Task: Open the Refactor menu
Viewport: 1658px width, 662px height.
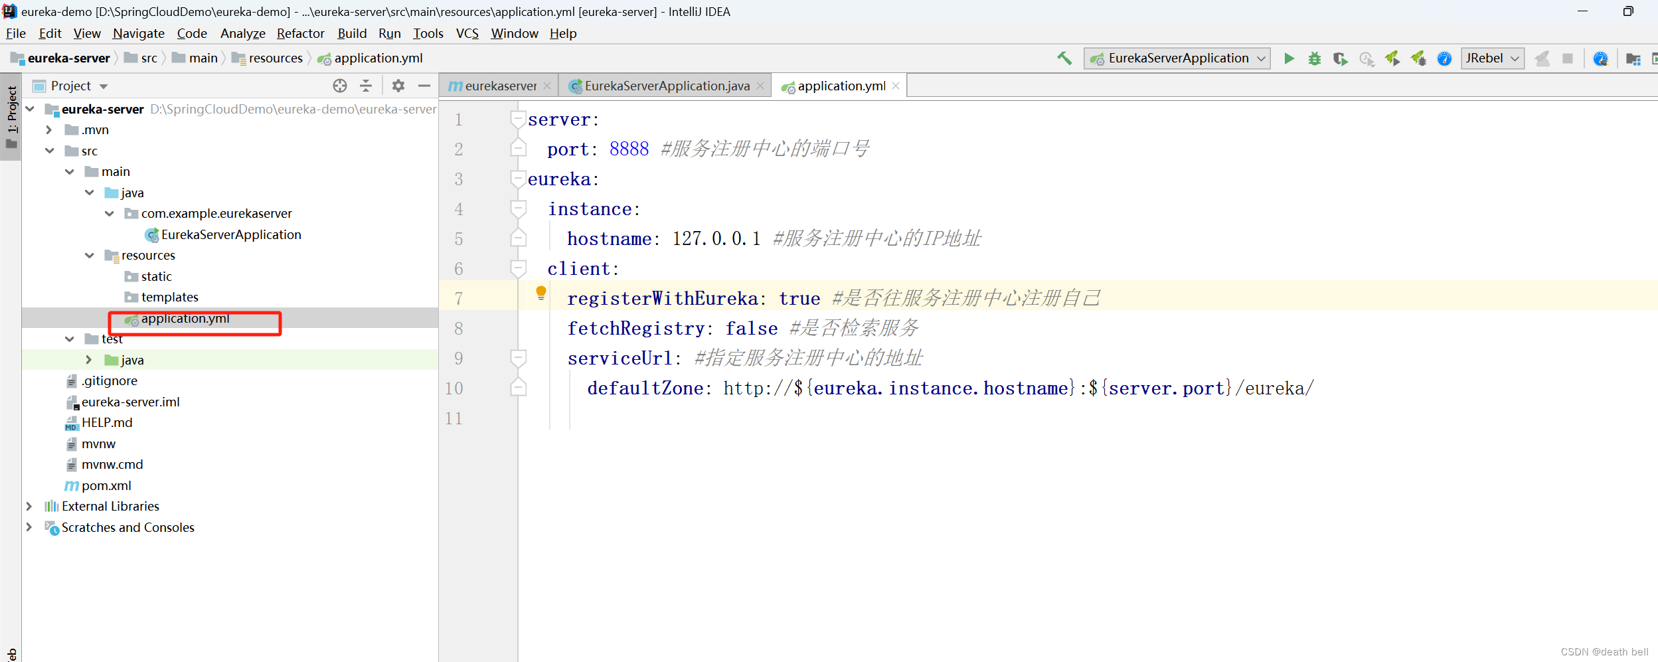Action: point(300,33)
